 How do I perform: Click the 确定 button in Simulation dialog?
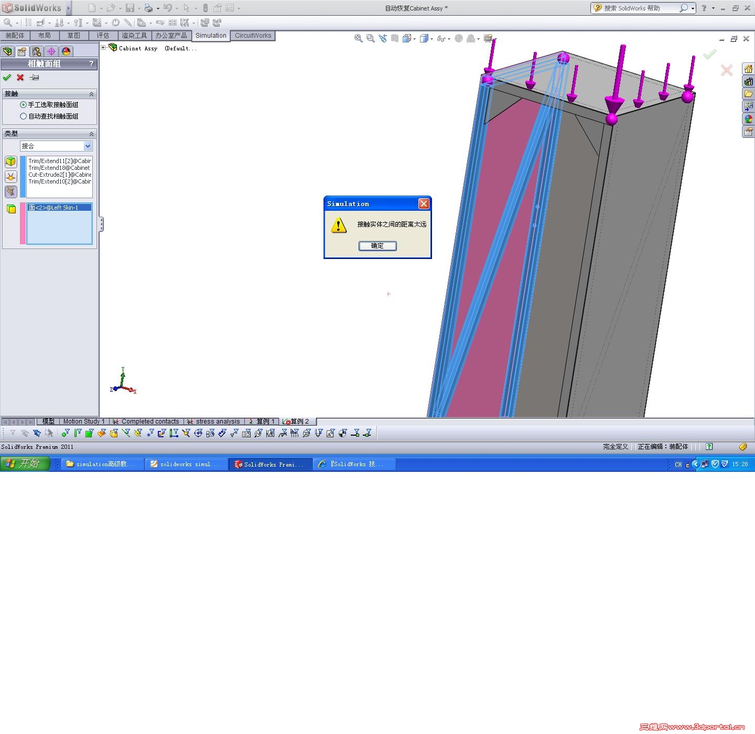click(377, 246)
